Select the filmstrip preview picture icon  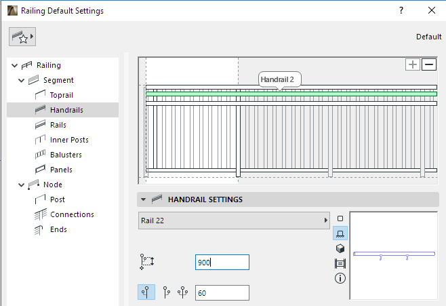[340, 263]
